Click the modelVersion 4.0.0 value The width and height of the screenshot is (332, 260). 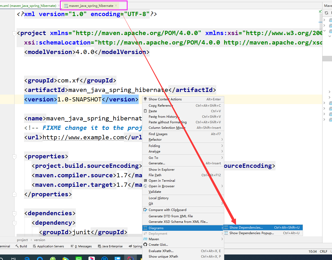[x=85, y=52]
